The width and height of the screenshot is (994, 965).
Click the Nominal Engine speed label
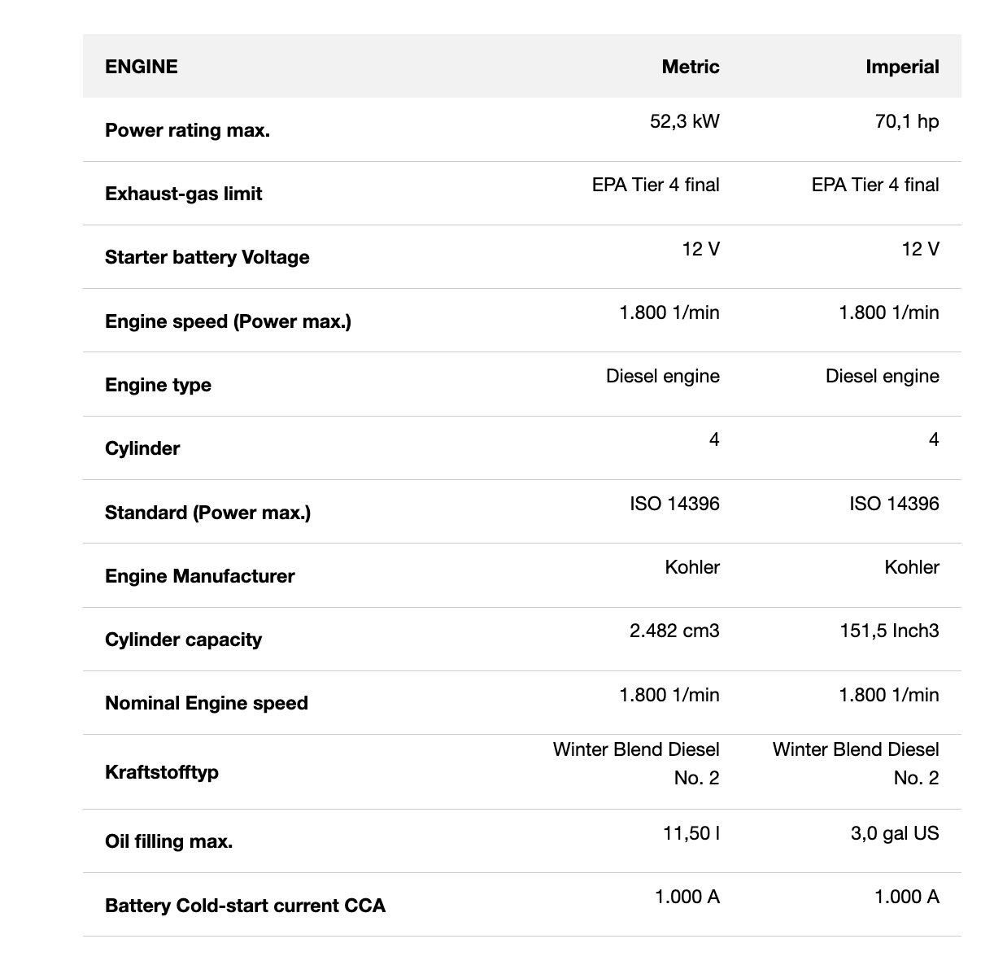pyautogui.click(x=207, y=703)
